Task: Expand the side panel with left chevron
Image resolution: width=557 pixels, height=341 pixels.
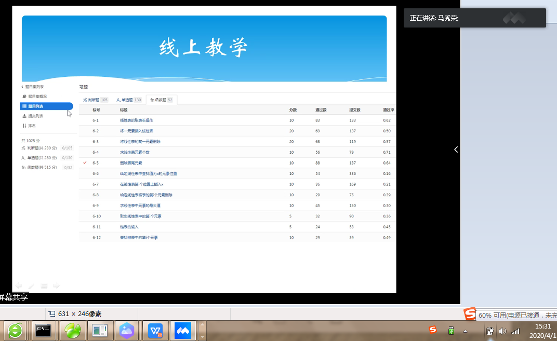Action: tap(456, 149)
